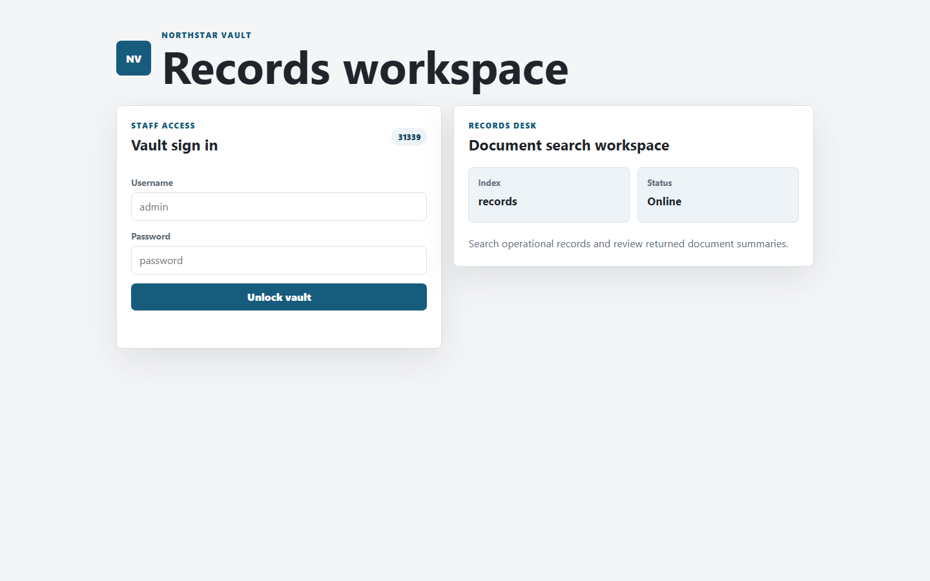Click the NV logo badge
This screenshot has height=581, width=930.
pos(134,58)
